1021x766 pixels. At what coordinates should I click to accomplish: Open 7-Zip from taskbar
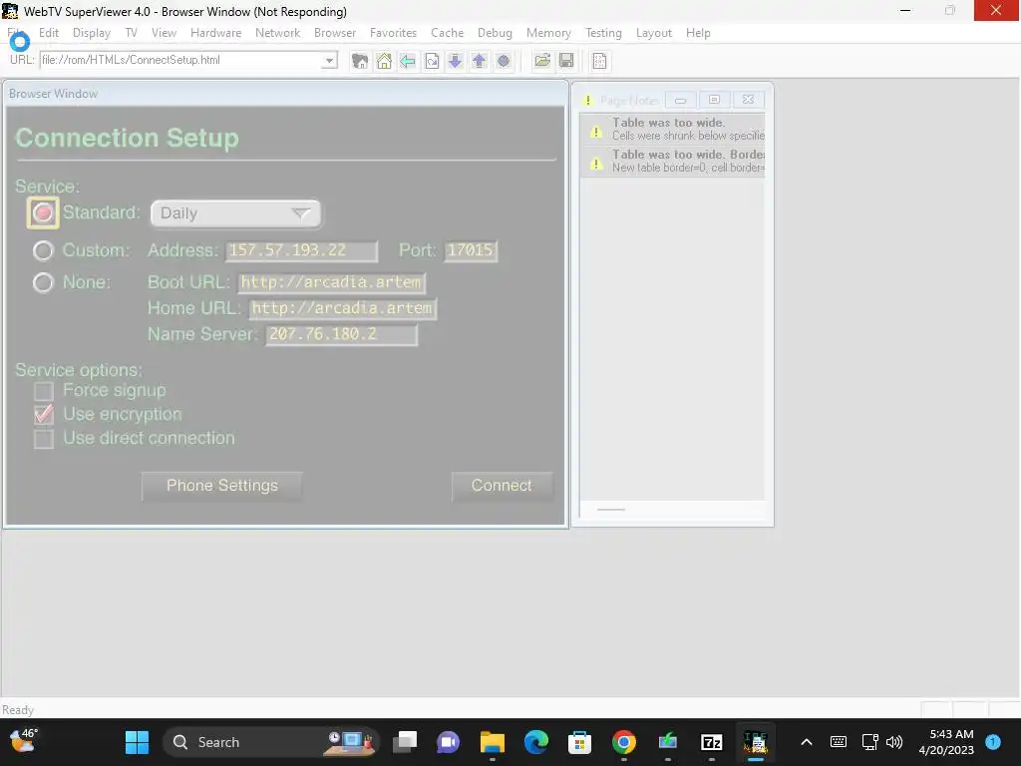[712, 742]
